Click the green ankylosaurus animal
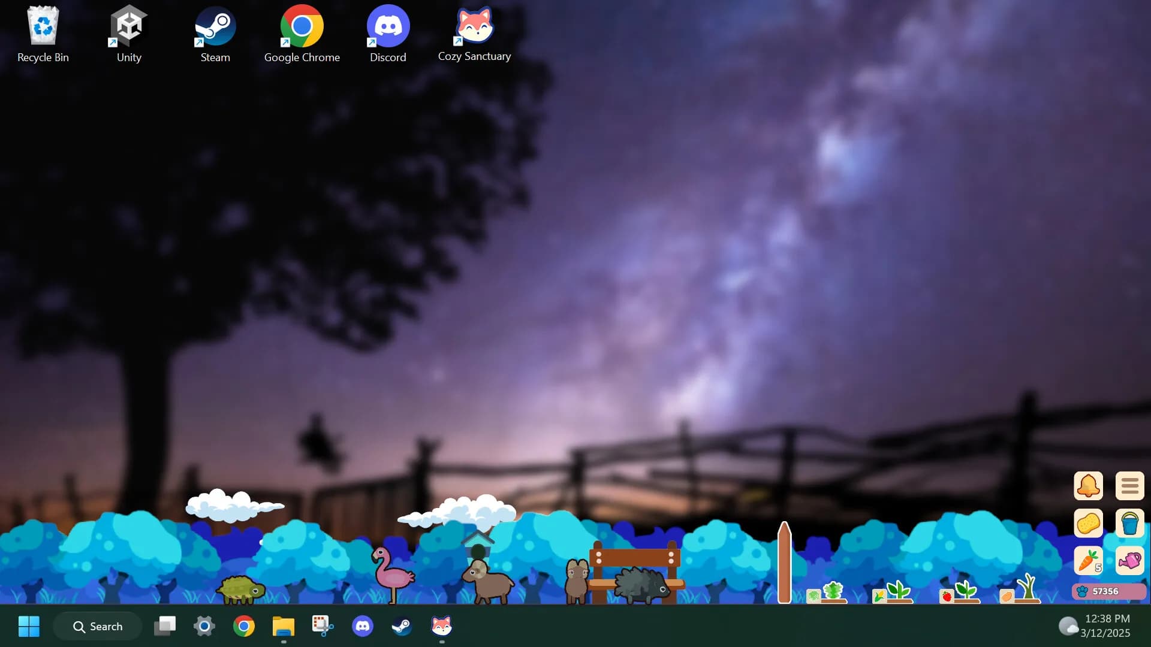The height and width of the screenshot is (647, 1151). tap(241, 589)
